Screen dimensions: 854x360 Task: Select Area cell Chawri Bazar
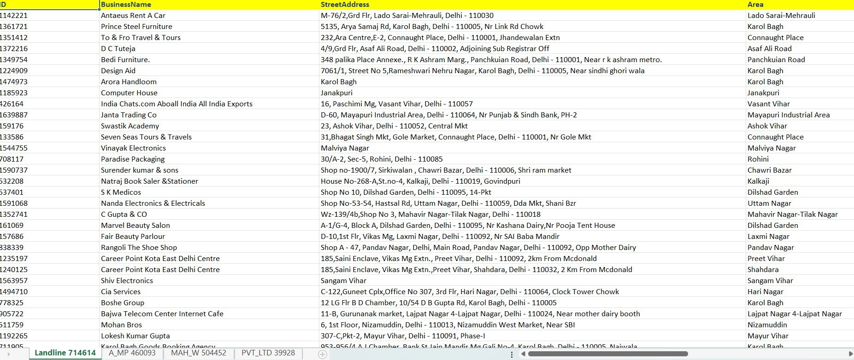(800, 170)
